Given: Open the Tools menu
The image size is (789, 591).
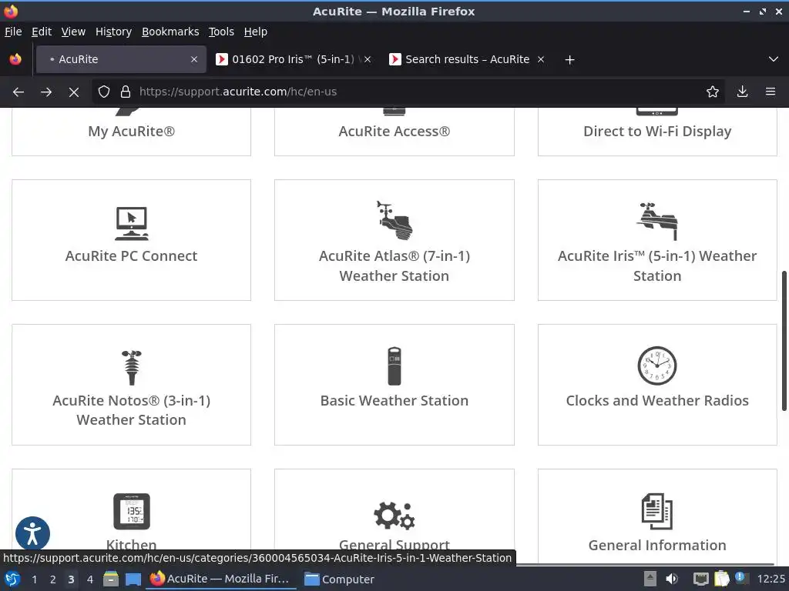Looking at the screenshot, I should click(221, 32).
